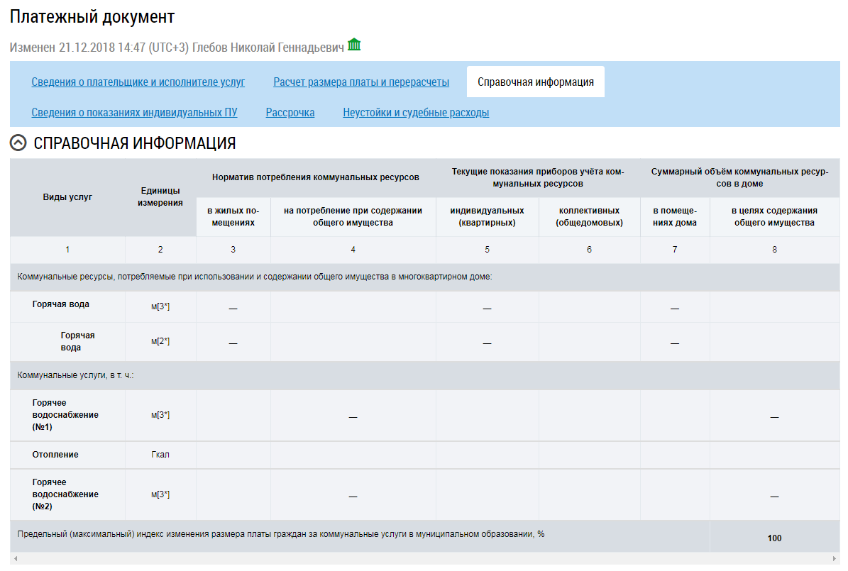Viewport: 848px width, 571px height.
Task: Click the Единицы измерения column header
Action: (x=160, y=197)
